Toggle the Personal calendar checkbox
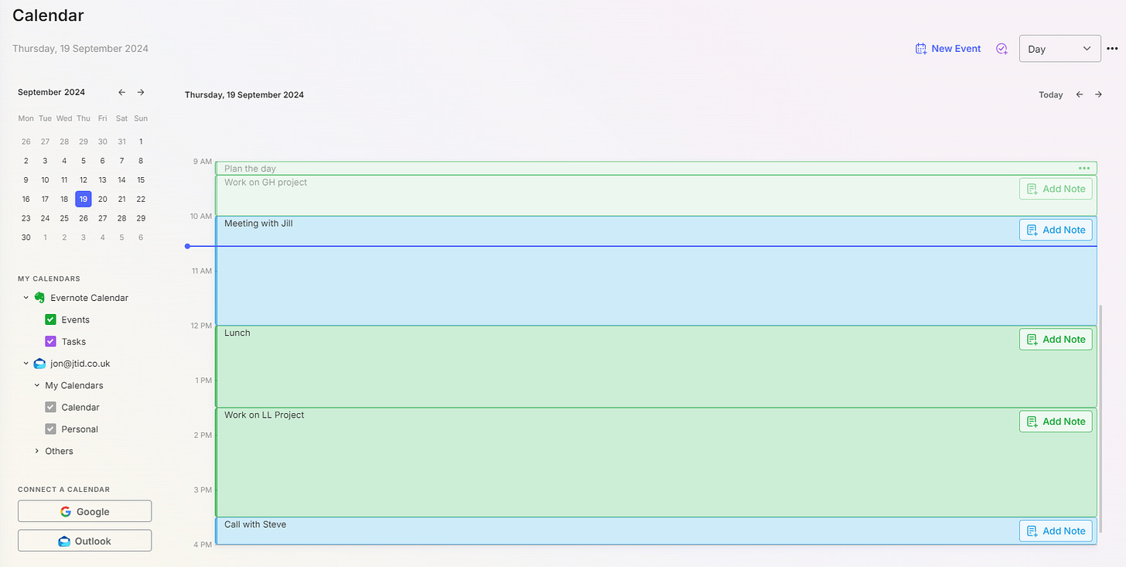 click(x=50, y=429)
